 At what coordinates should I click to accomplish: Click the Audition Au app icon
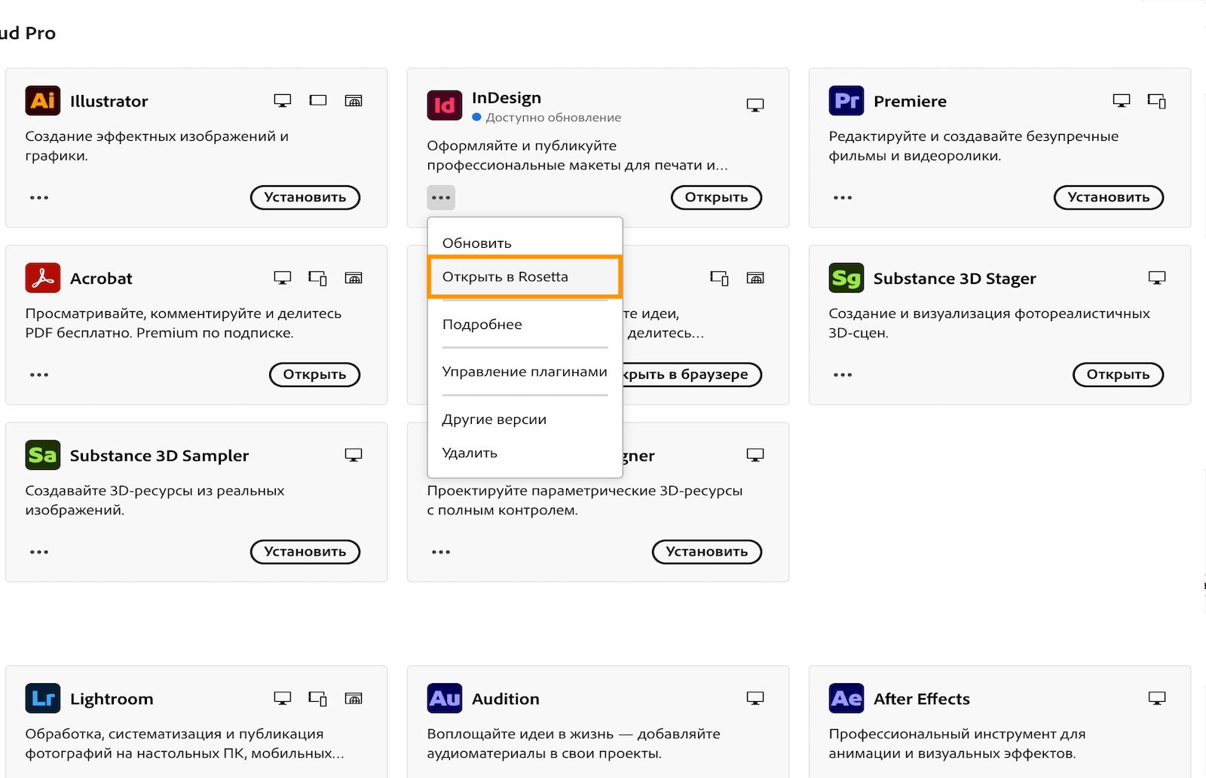click(x=445, y=698)
